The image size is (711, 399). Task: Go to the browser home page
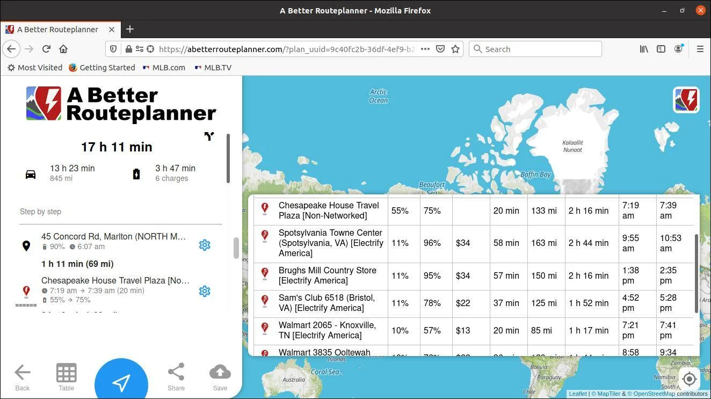click(x=63, y=49)
